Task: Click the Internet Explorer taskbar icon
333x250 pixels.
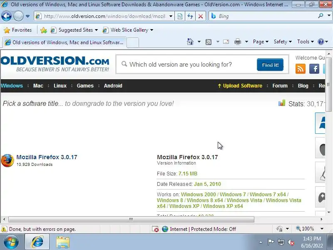Action: coord(37,242)
